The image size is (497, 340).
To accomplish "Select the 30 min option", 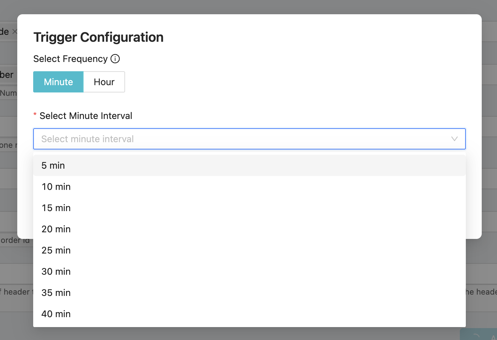I will pyautogui.click(x=56, y=271).
